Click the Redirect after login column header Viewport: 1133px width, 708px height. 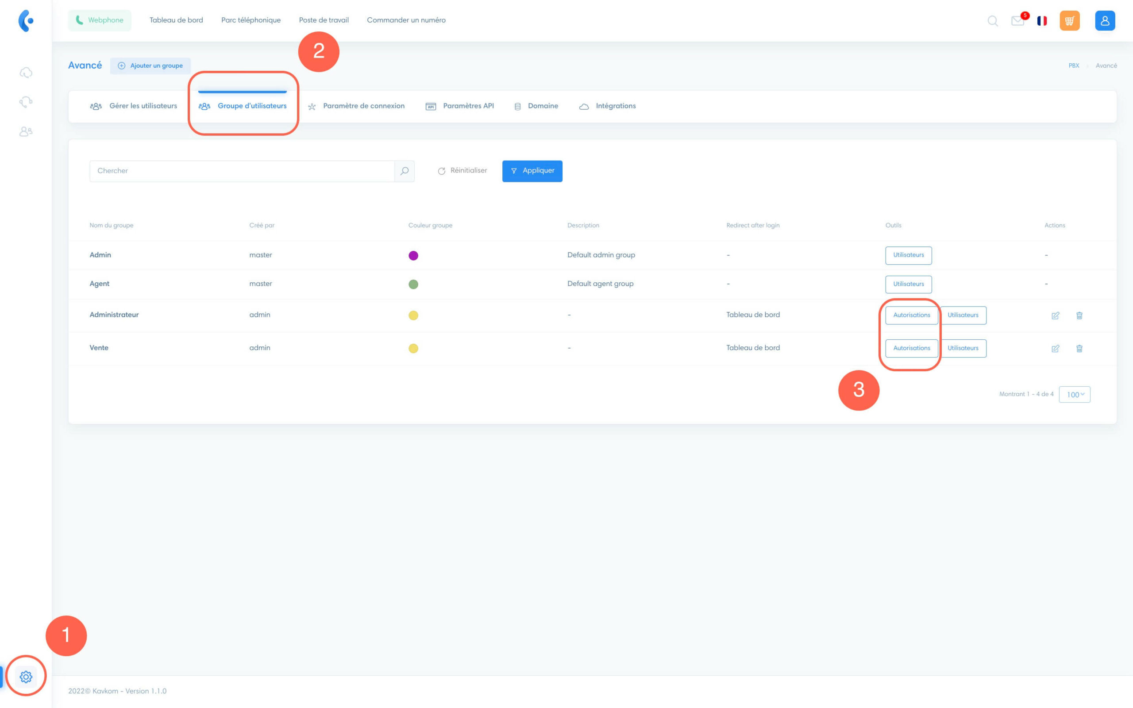pyautogui.click(x=753, y=225)
